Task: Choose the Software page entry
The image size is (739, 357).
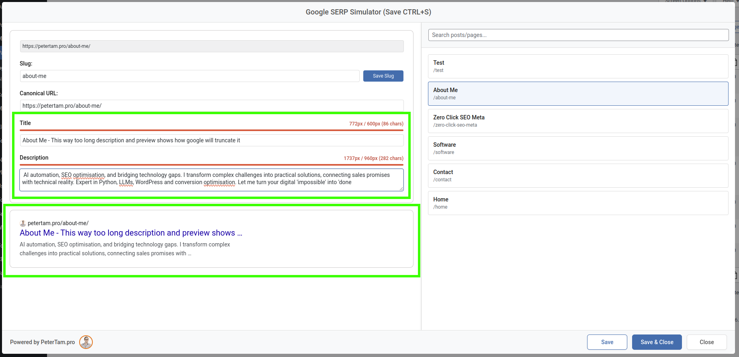Action: (578, 148)
